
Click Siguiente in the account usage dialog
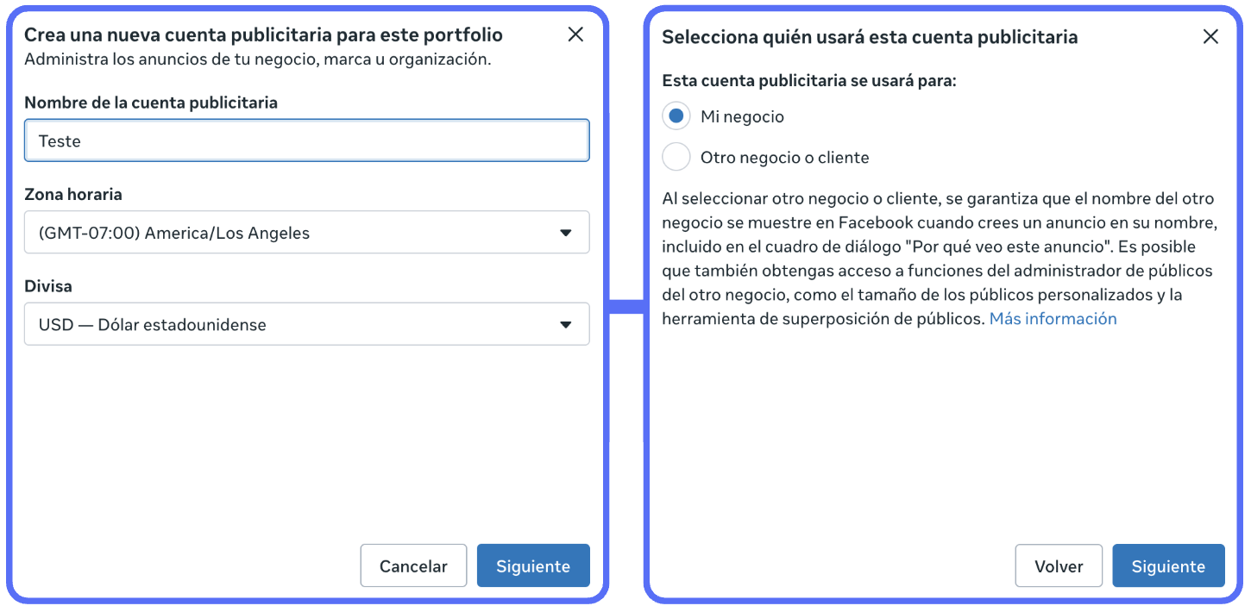[1168, 566]
